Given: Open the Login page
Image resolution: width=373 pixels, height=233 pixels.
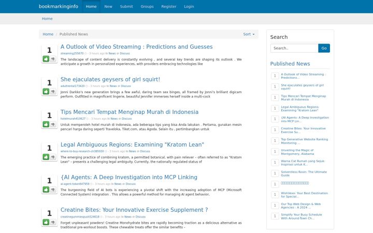Looking at the screenshot, I should [189, 6].
